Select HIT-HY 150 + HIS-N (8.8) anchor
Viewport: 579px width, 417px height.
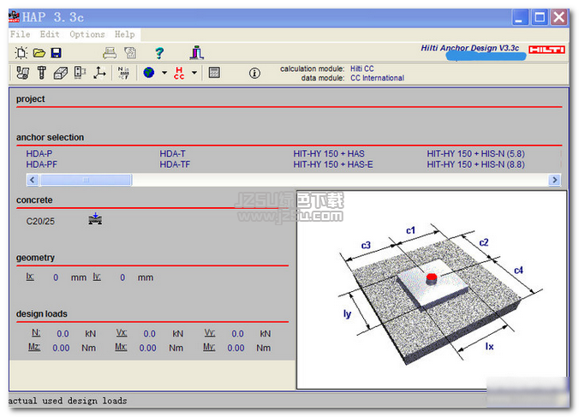point(475,164)
